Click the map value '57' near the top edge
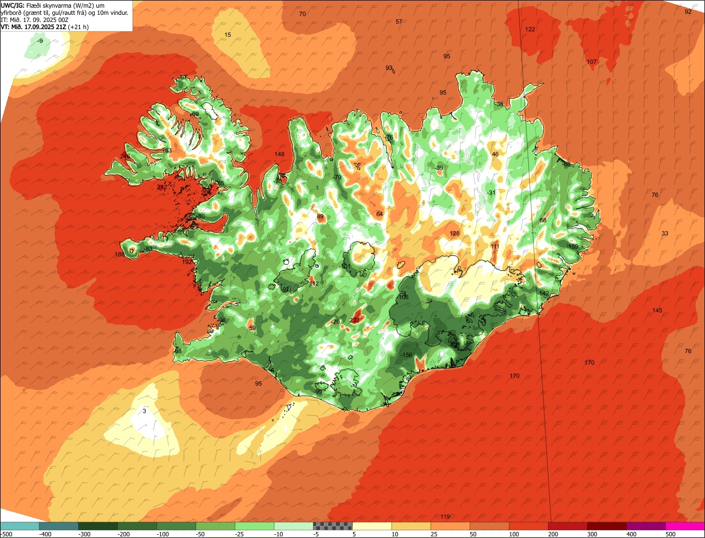This screenshot has height=538, width=705. (x=399, y=21)
